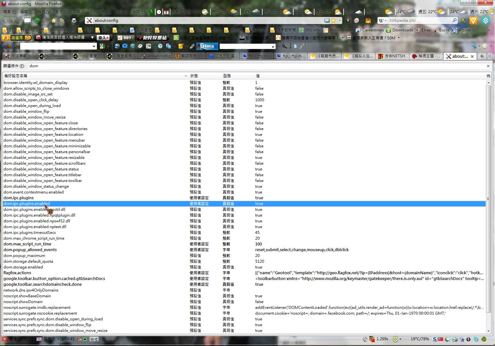This screenshot has height=346, width=495.
Task: Open the column picker icon in list header
Action: coord(488,76)
